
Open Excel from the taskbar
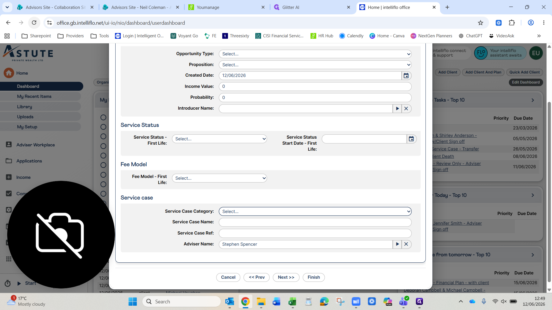[292, 301]
